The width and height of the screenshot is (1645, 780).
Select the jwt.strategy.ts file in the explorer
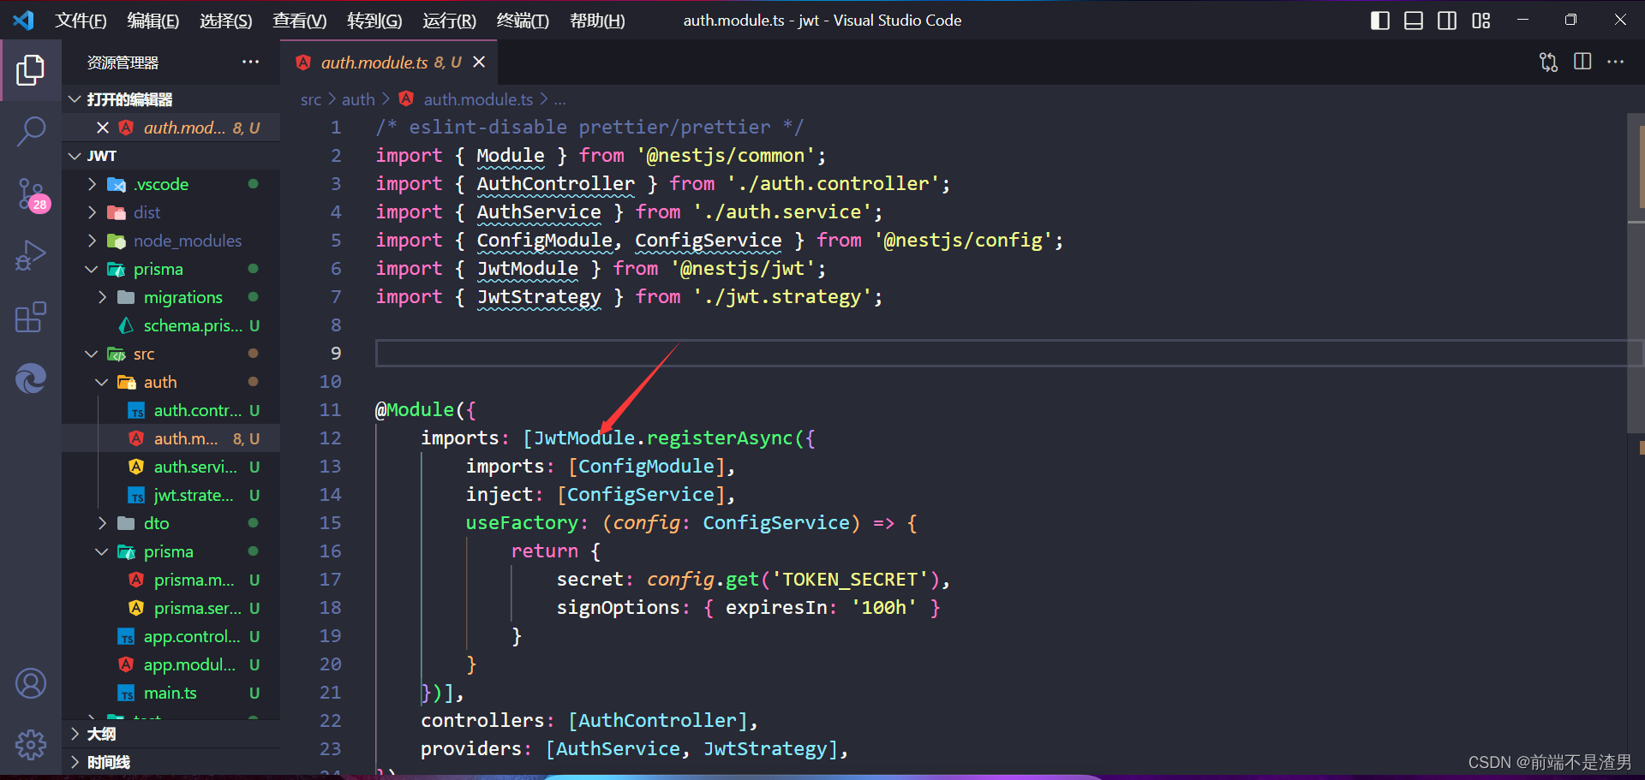click(x=194, y=495)
